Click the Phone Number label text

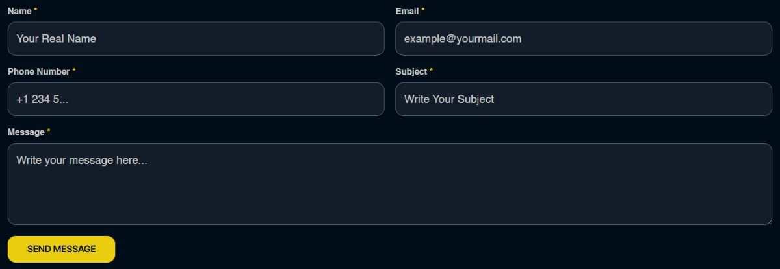click(38, 71)
